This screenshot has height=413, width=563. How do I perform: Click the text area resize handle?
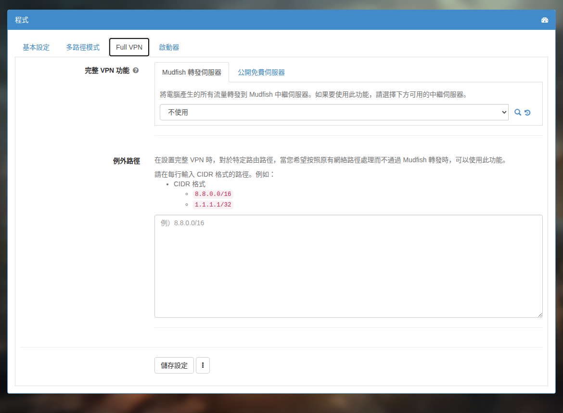tap(540, 315)
